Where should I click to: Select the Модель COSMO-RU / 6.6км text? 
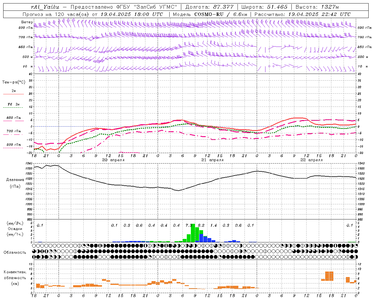210,14
